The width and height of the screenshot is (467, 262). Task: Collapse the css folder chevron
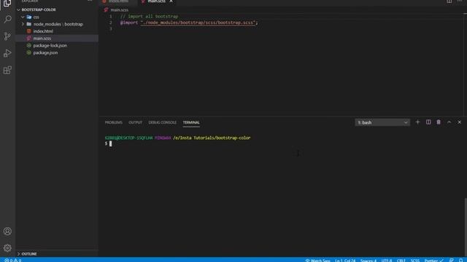[23, 17]
